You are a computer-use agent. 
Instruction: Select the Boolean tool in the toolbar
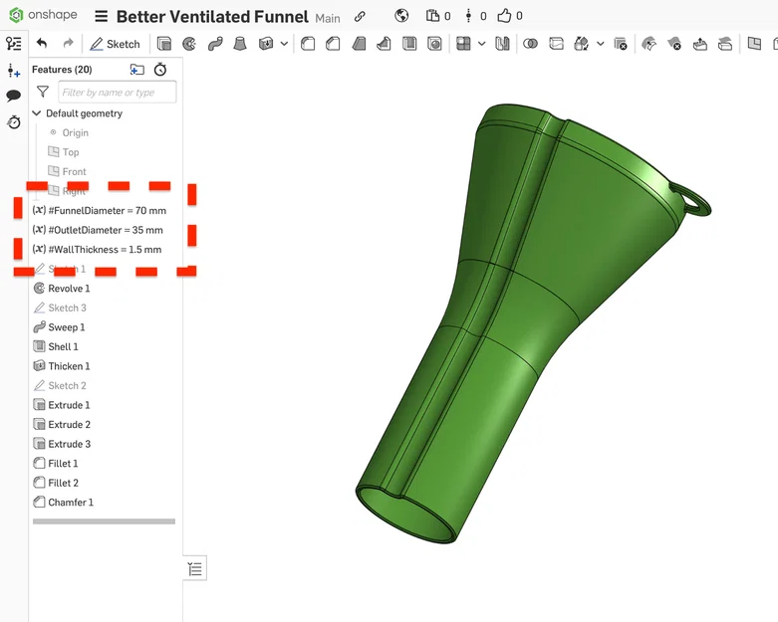click(x=530, y=44)
